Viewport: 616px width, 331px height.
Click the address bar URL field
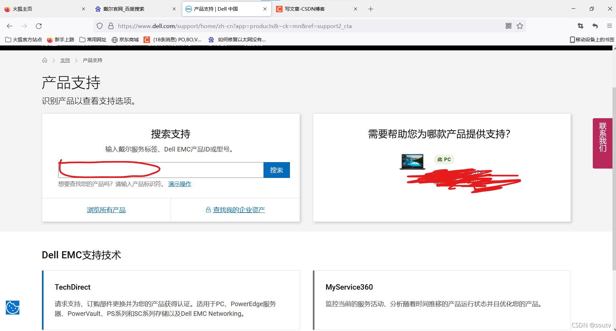pos(310,26)
